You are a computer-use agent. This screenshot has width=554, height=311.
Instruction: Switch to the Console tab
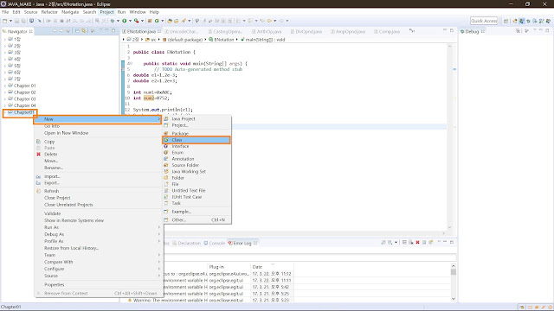215,243
